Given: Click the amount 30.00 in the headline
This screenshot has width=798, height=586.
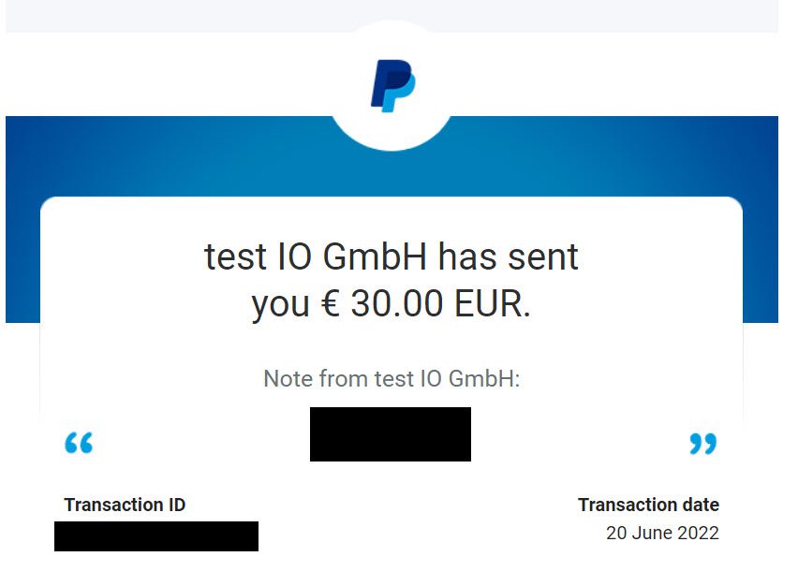Looking at the screenshot, I should pyautogui.click(x=397, y=303).
